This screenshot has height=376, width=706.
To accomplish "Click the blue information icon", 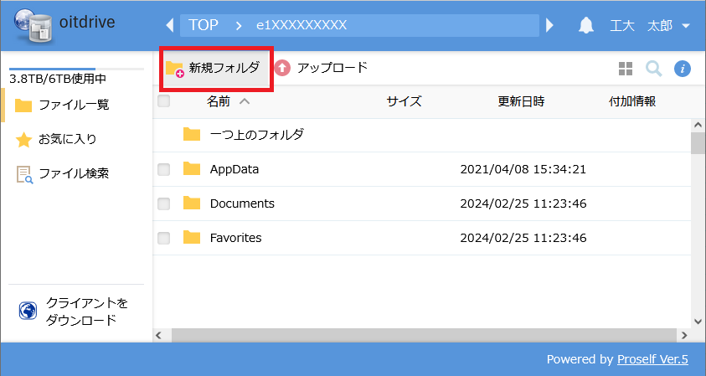I will [x=683, y=69].
